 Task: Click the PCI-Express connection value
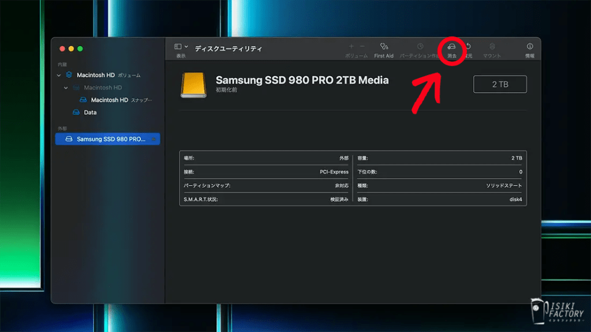click(334, 172)
